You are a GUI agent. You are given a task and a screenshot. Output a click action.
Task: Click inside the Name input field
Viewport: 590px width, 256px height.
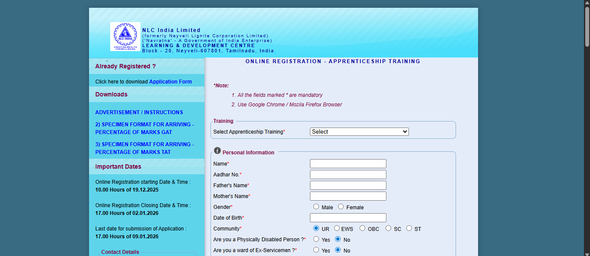(x=348, y=163)
